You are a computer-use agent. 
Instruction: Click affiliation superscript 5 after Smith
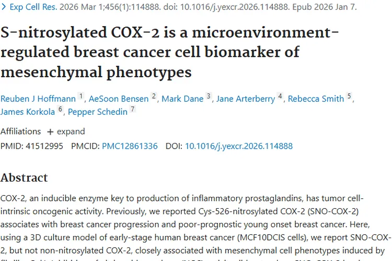coord(350,97)
